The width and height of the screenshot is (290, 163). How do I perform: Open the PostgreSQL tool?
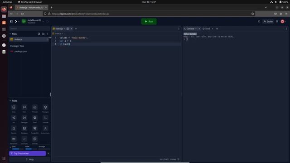tap(35, 129)
